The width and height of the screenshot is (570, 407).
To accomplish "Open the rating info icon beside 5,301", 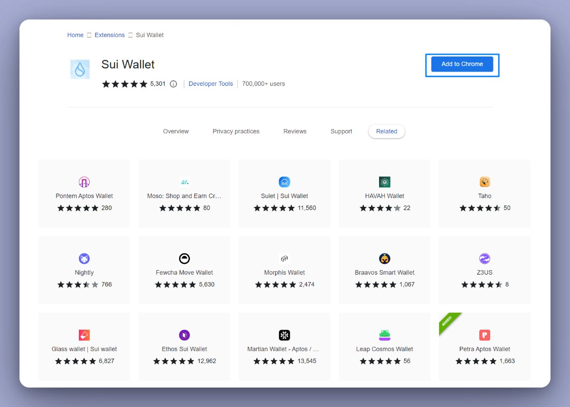I will [173, 84].
